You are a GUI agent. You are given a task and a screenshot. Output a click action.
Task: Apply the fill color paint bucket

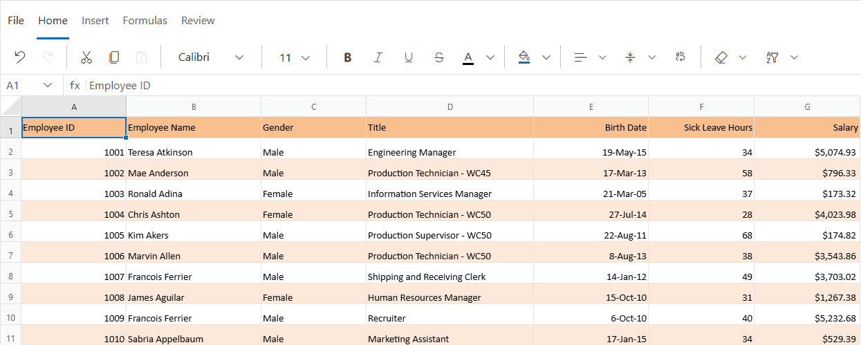(x=524, y=57)
